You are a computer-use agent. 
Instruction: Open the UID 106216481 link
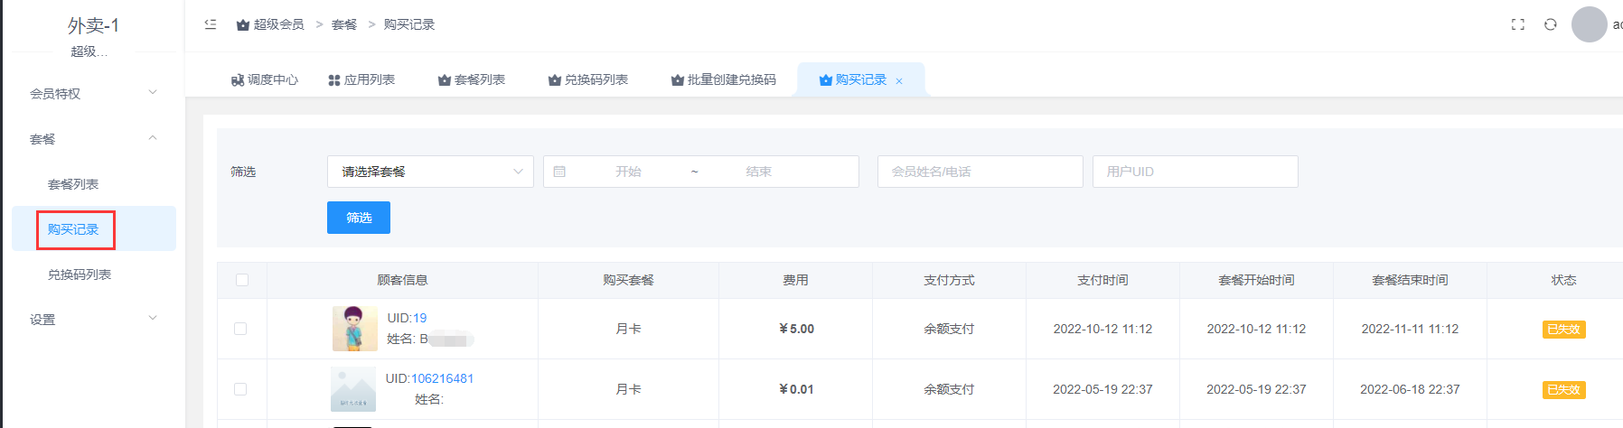tap(442, 378)
